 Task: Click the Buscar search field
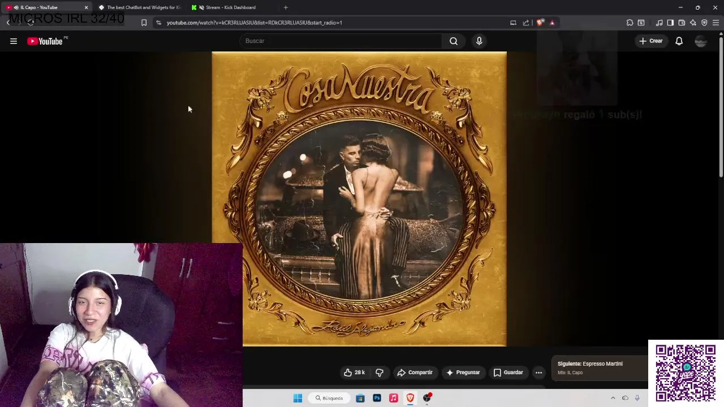click(341, 41)
